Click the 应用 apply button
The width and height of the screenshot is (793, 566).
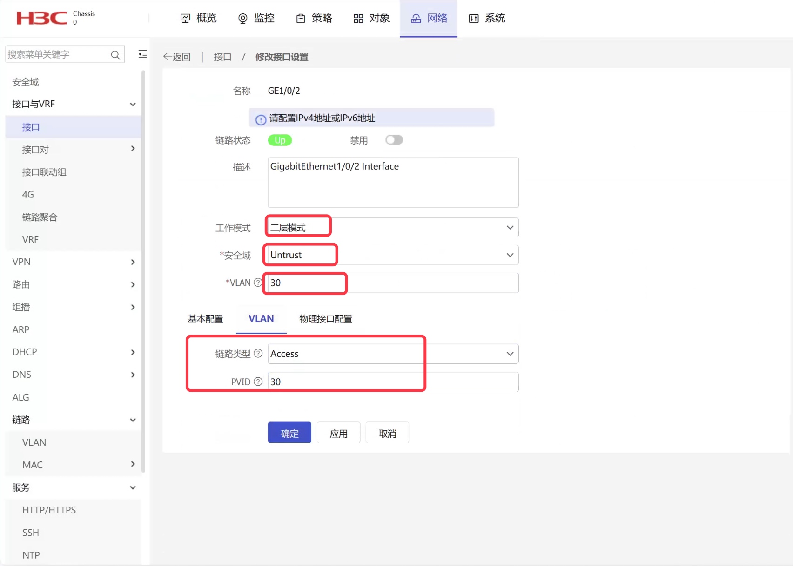coord(339,433)
